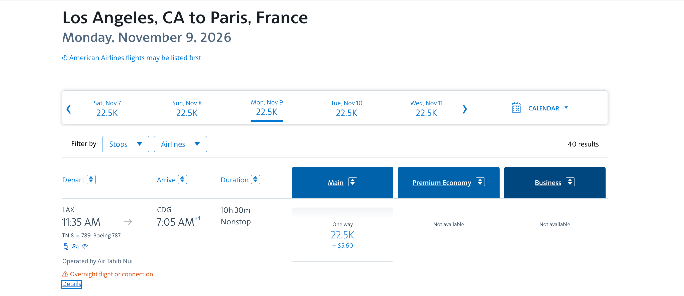Click the Business column header link

pyautogui.click(x=548, y=183)
